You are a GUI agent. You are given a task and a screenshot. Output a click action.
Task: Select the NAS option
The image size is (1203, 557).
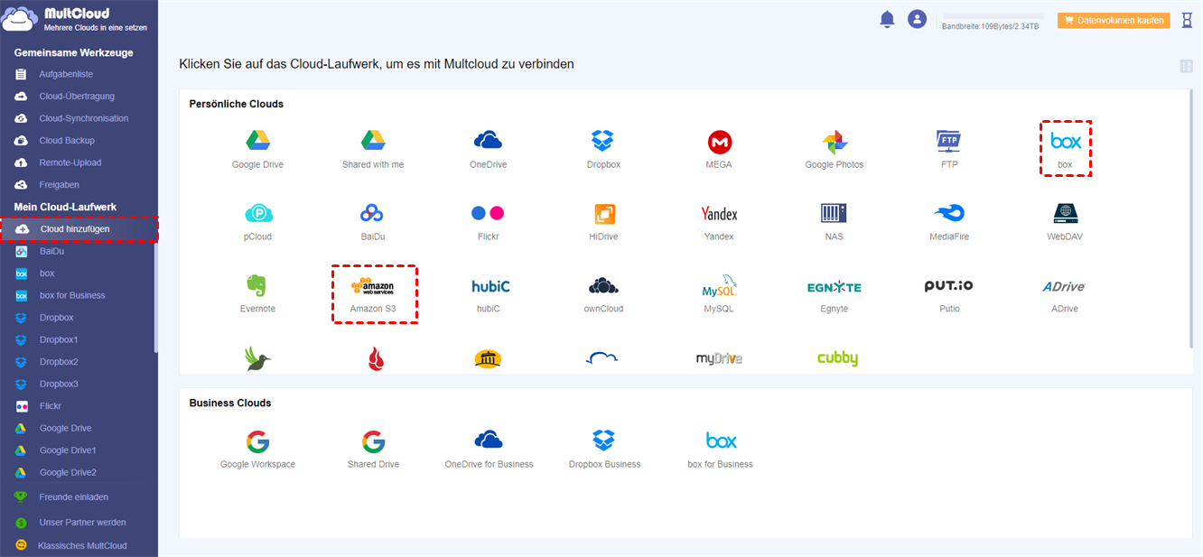click(x=834, y=221)
